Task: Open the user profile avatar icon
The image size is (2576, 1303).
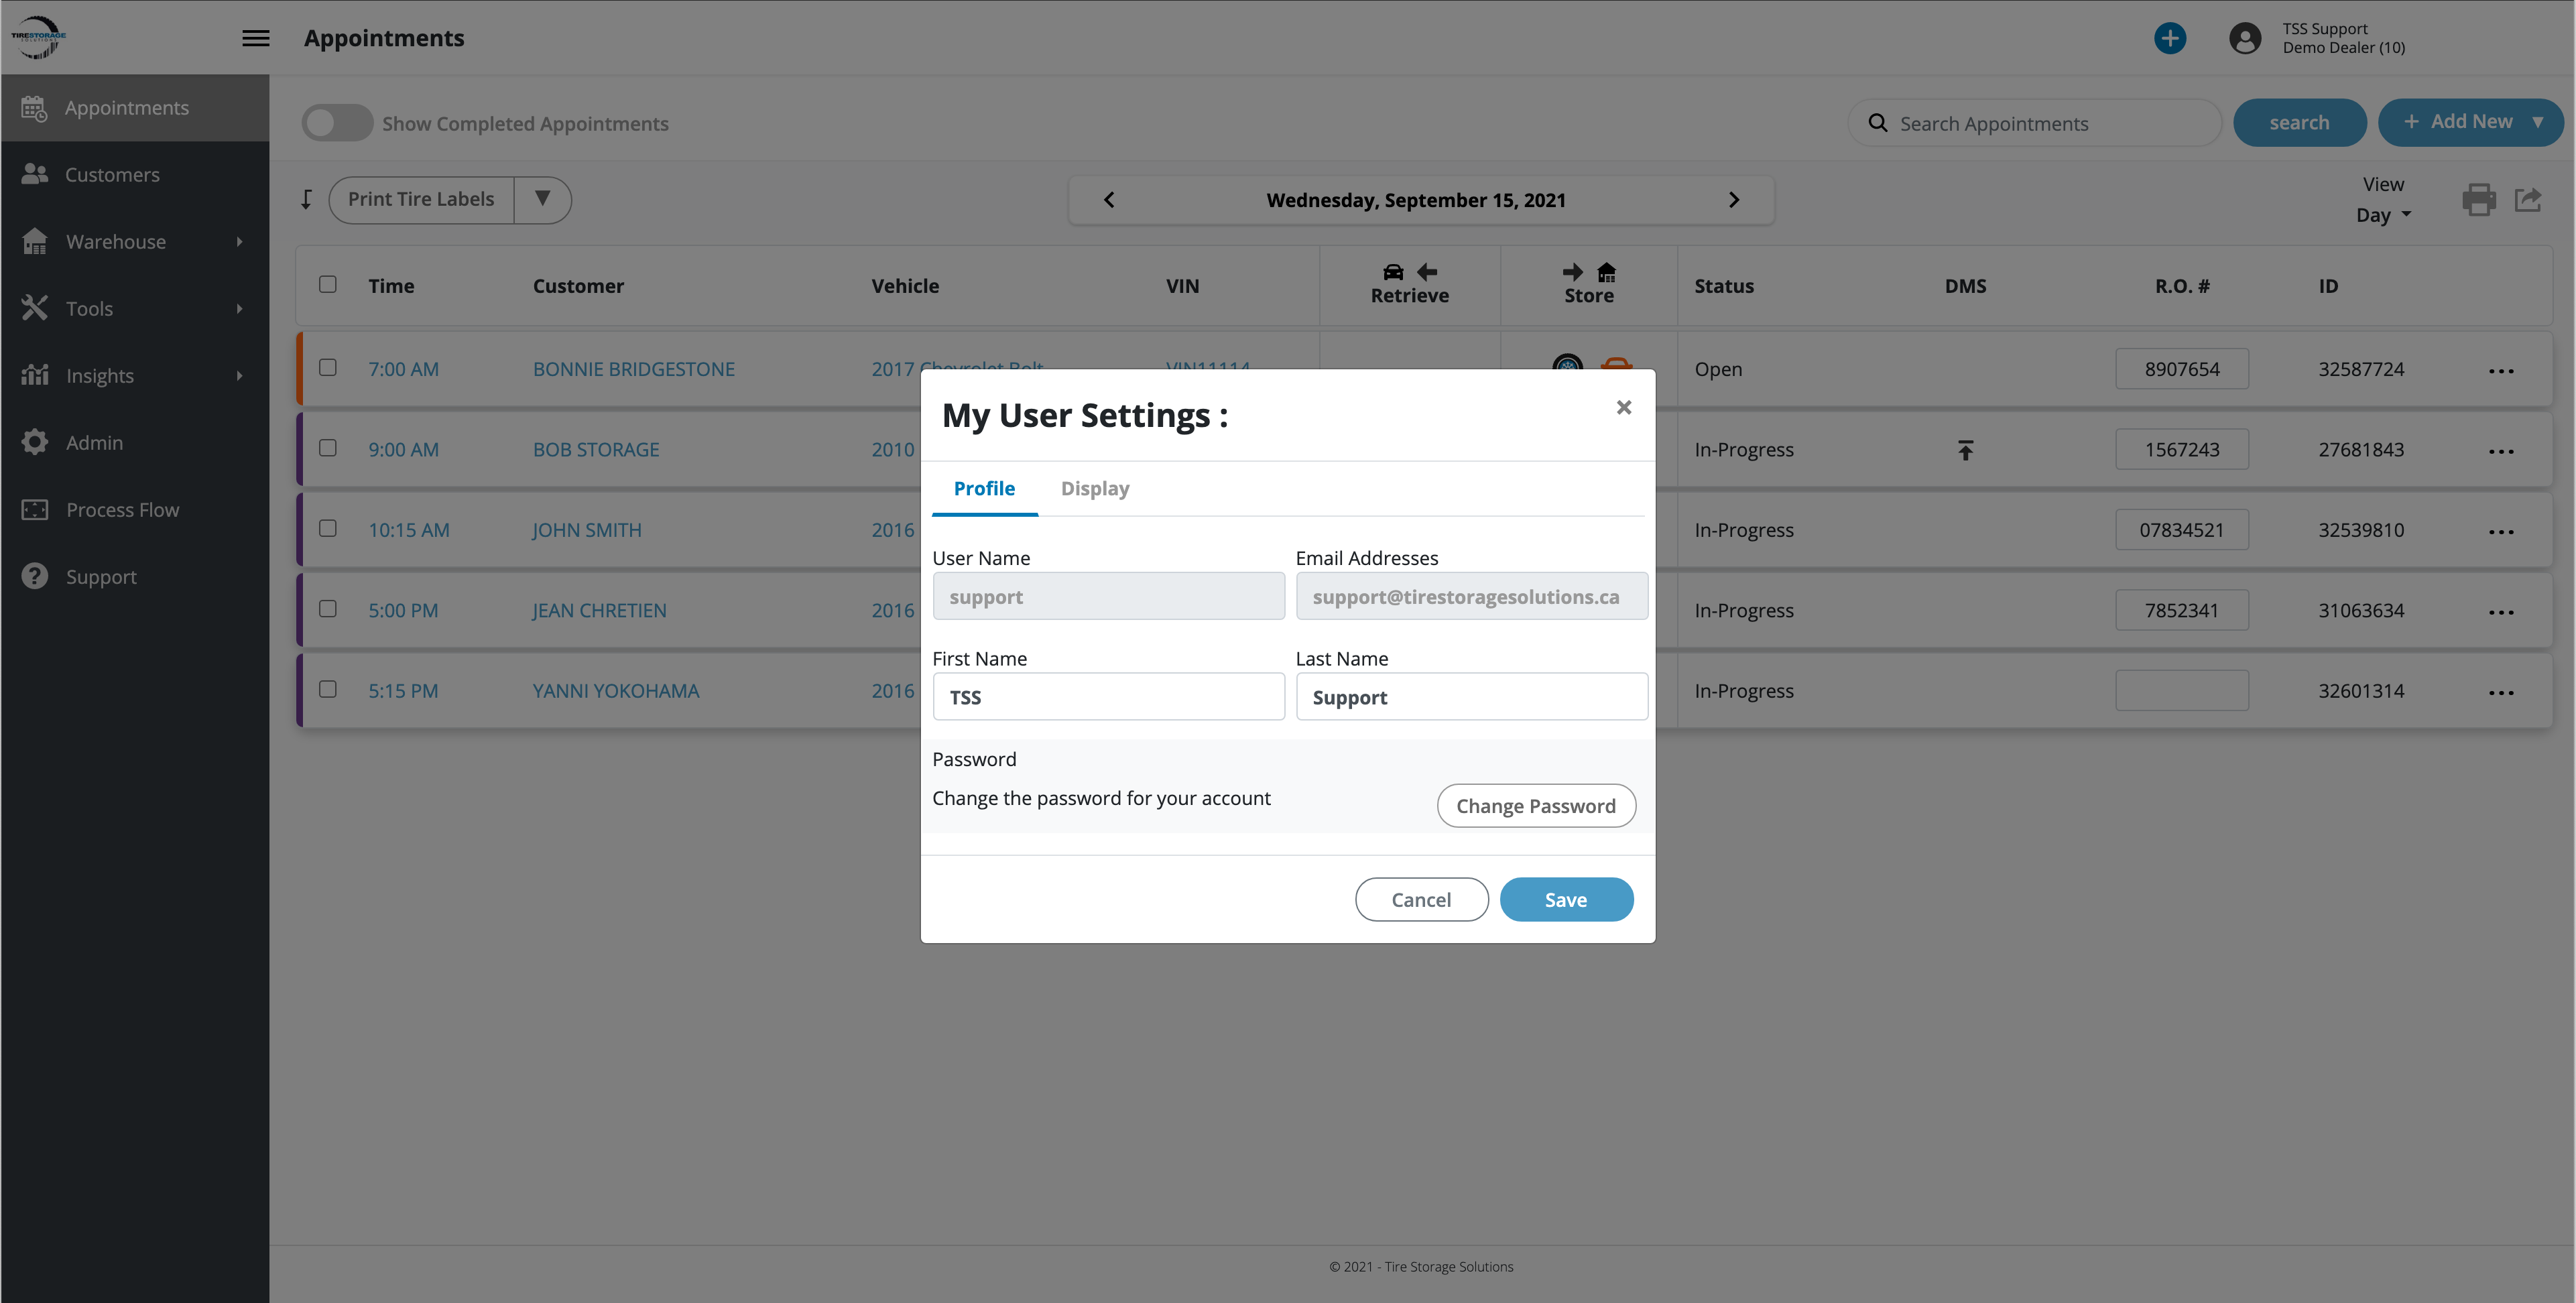Action: tap(2244, 38)
